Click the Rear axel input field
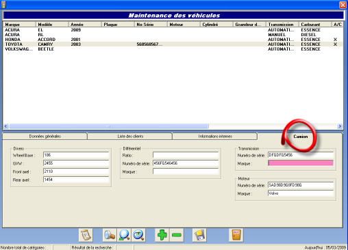The image size is (348, 250). tap(76, 180)
